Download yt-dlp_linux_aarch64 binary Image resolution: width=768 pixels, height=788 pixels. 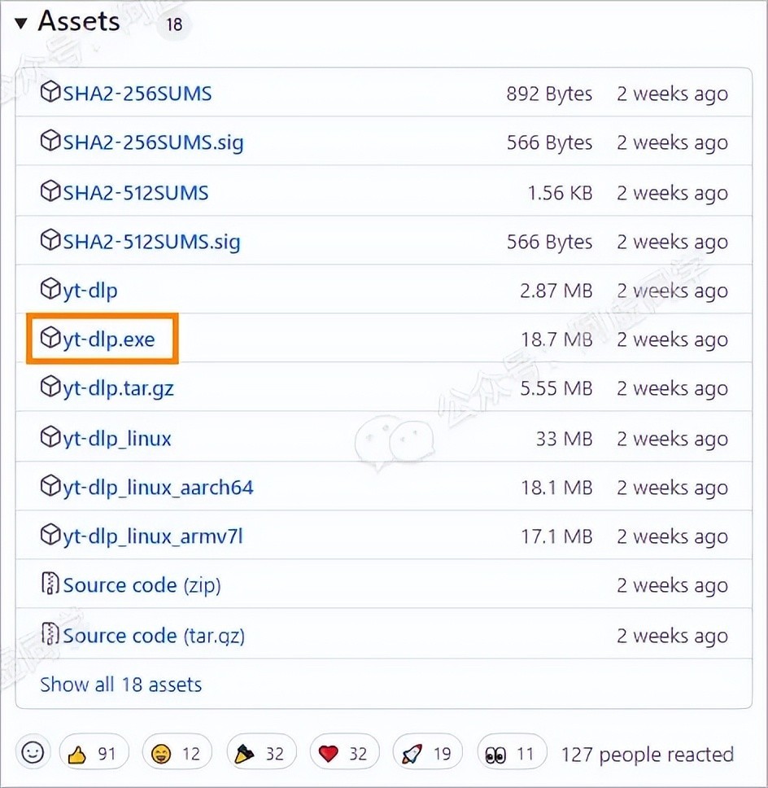tap(158, 488)
